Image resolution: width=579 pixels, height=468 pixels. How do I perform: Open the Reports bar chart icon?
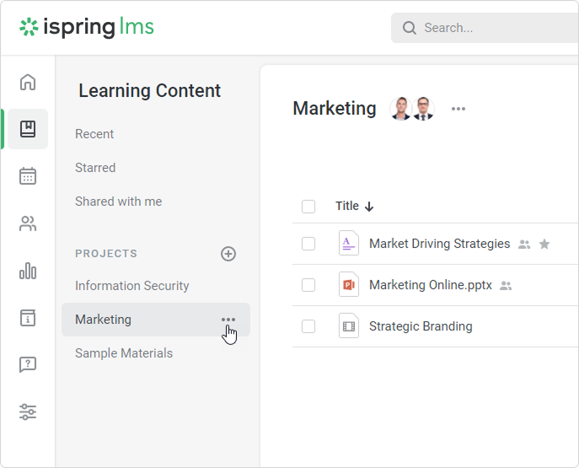tap(28, 271)
